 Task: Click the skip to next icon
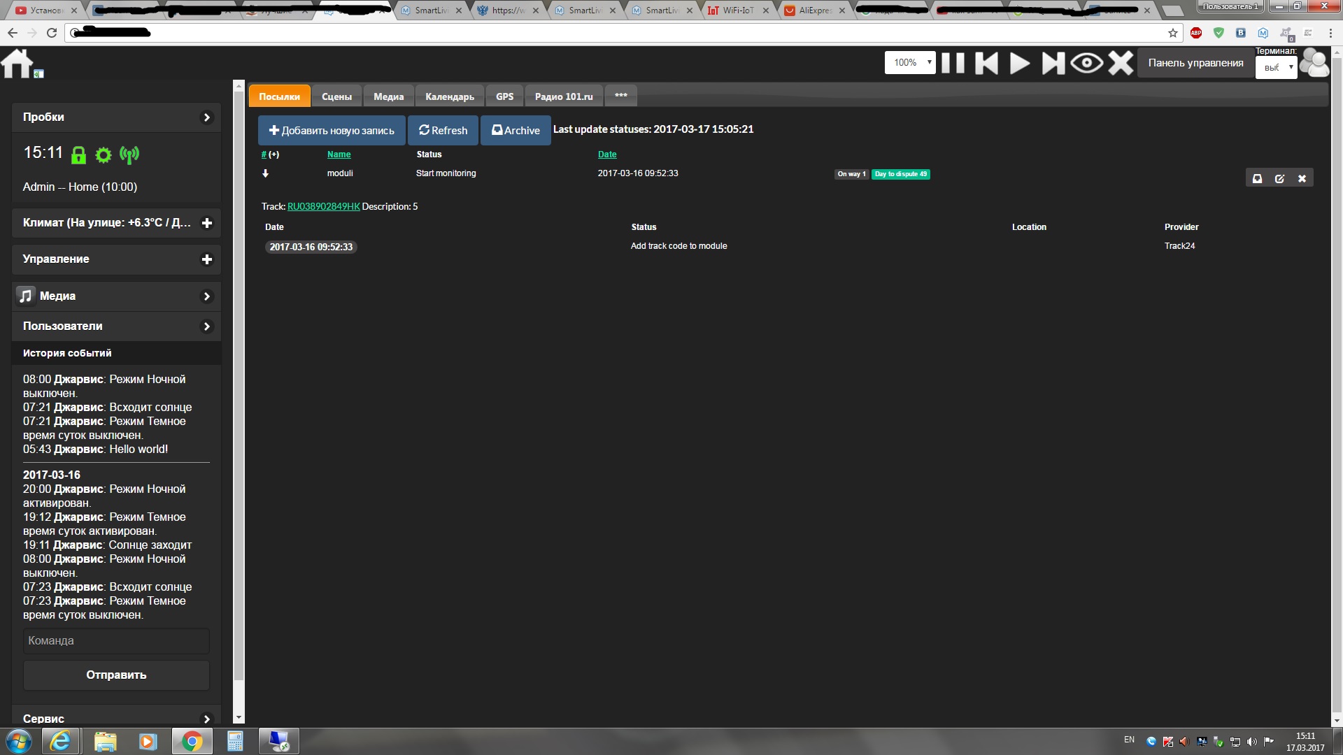(1053, 63)
